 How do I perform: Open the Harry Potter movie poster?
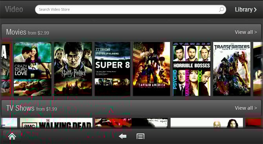[x=73, y=69]
